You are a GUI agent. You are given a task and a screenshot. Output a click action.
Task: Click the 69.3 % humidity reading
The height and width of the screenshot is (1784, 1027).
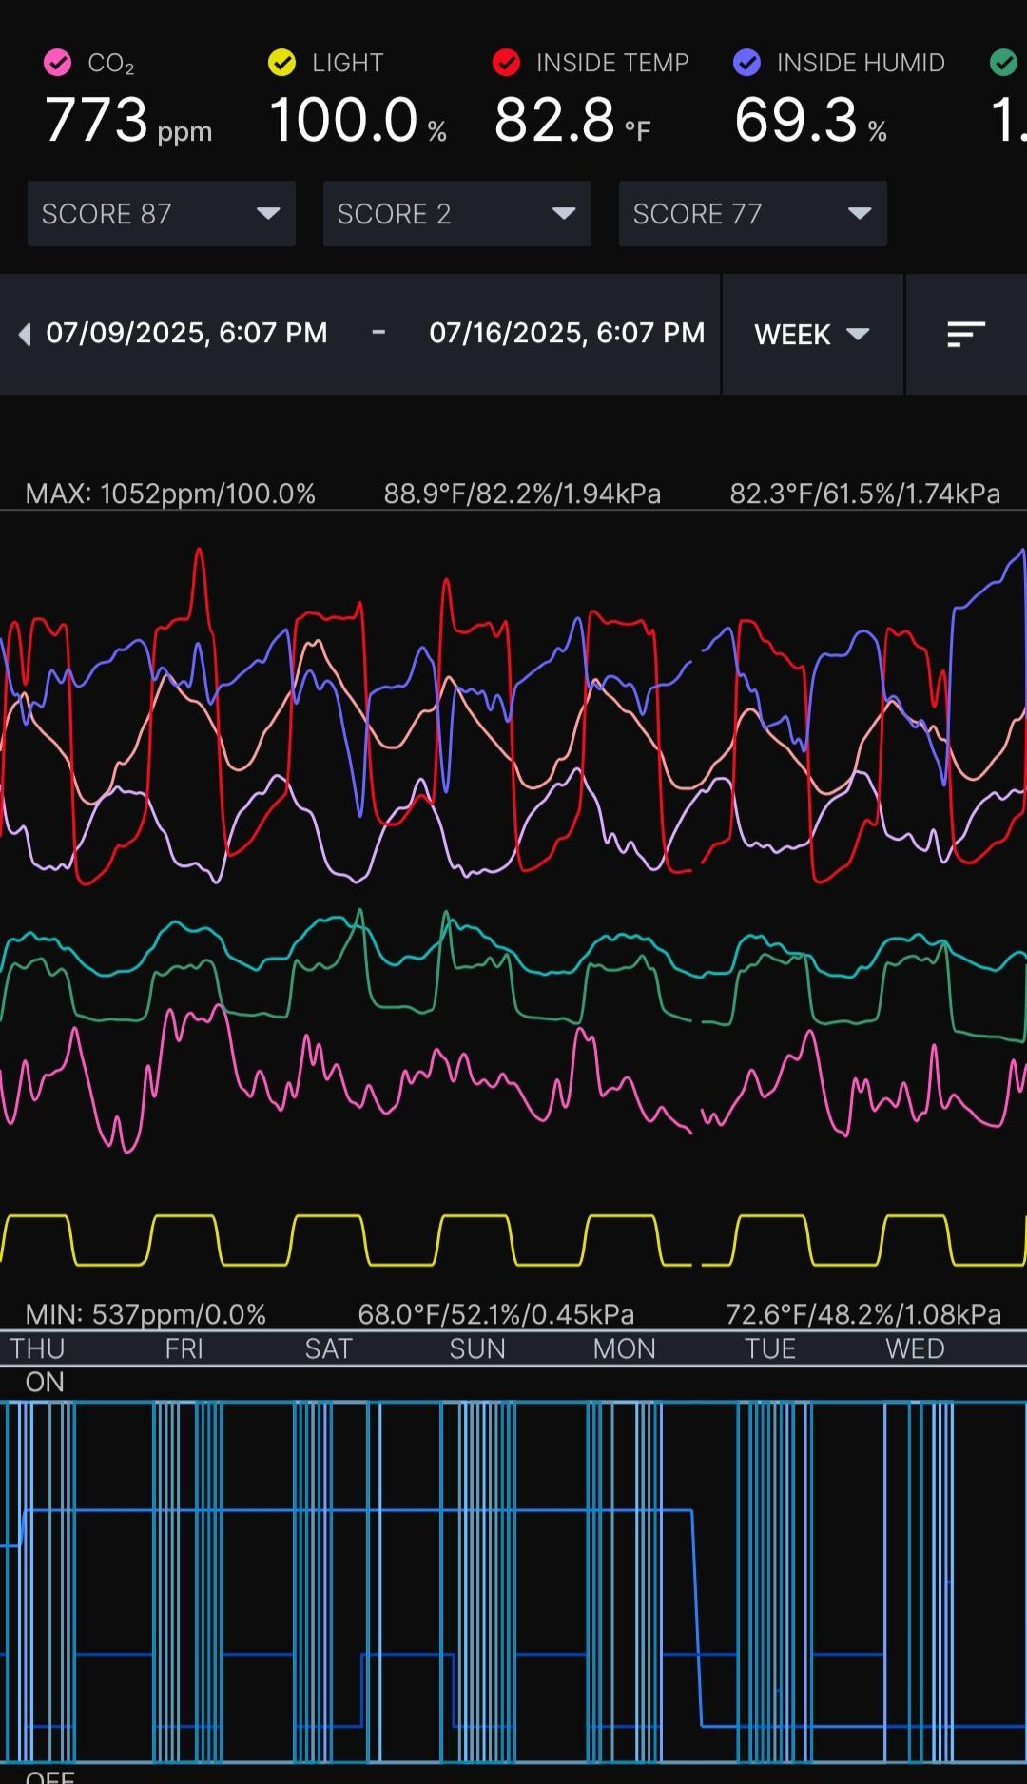click(810, 121)
